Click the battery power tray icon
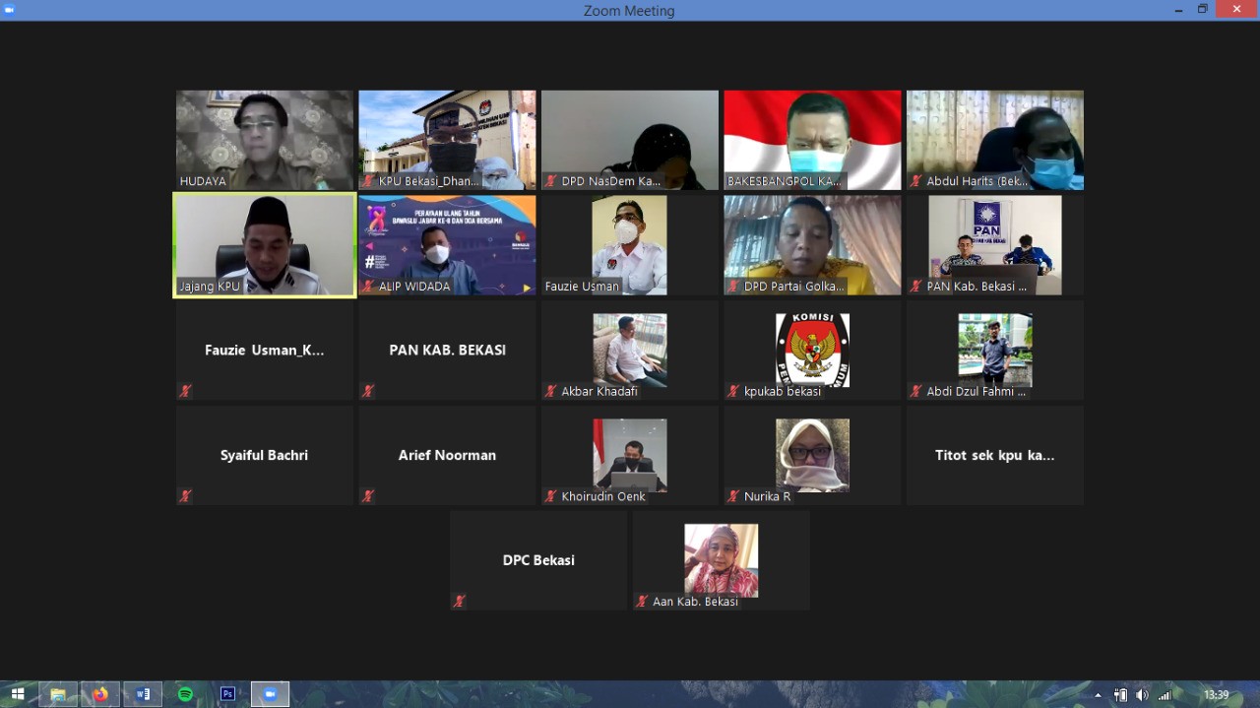Viewport: 1260px width, 708px height. click(x=1120, y=695)
